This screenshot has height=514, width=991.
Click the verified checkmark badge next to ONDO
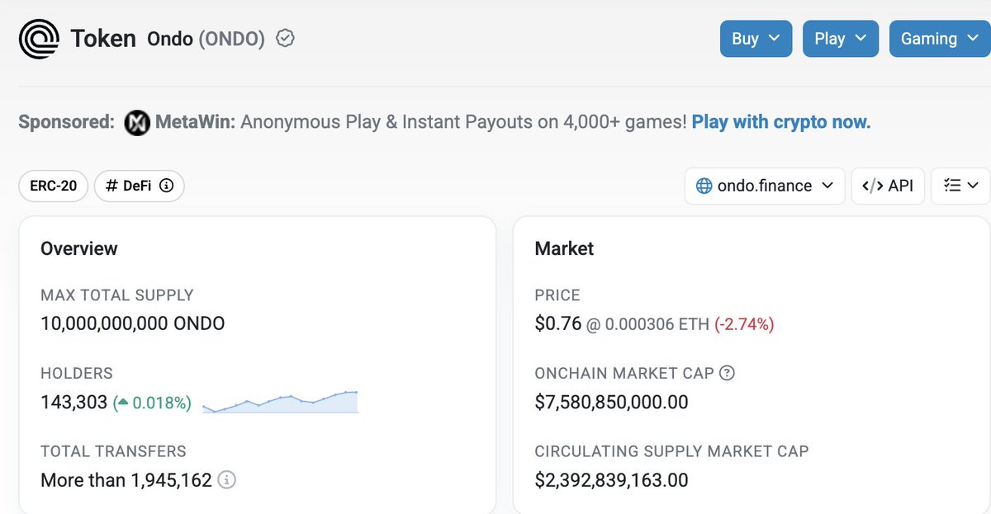285,38
